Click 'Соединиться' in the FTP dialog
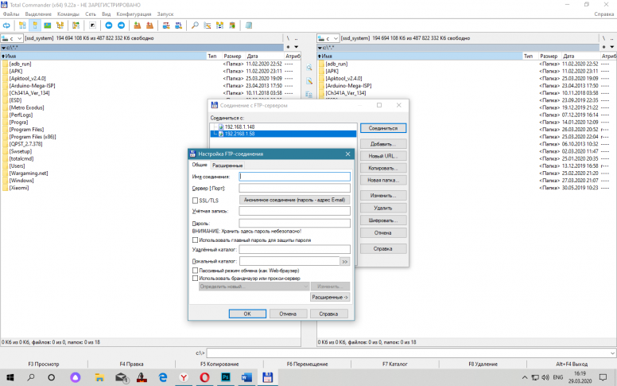Viewport: 617px width, 386px height. 383,128
